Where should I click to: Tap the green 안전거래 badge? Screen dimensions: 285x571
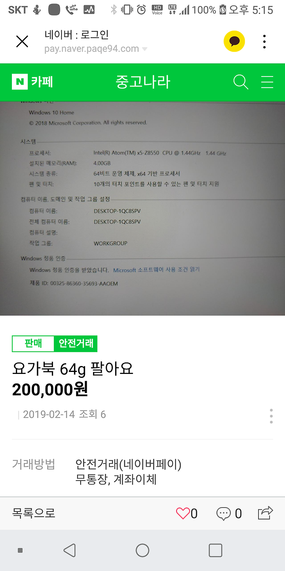coord(76,343)
